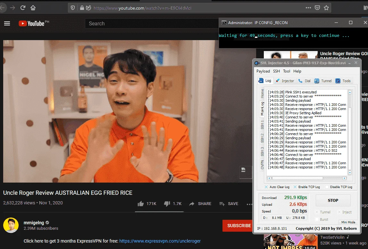The height and width of the screenshot is (249, 368).
Task: Go to browser home page icon
Action: tap(33, 8)
